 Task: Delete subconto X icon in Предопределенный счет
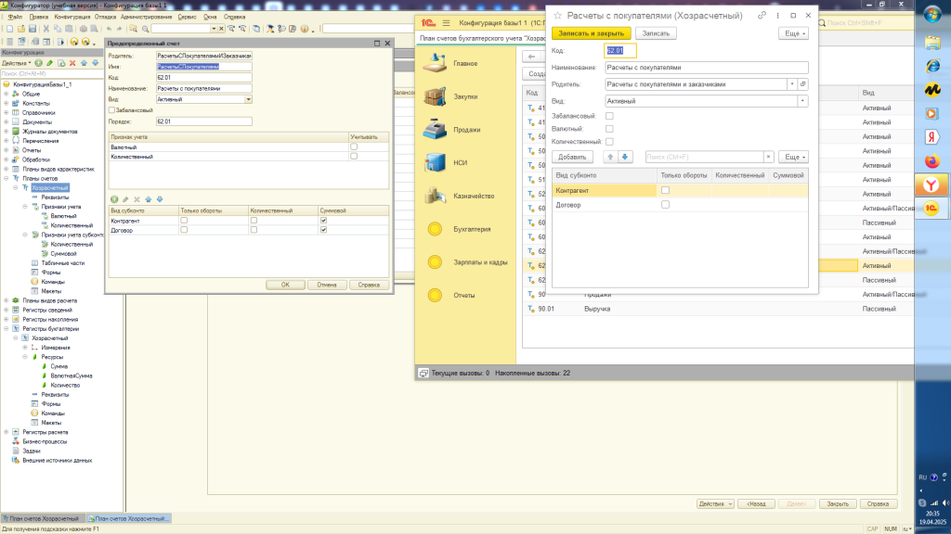[x=137, y=199]
